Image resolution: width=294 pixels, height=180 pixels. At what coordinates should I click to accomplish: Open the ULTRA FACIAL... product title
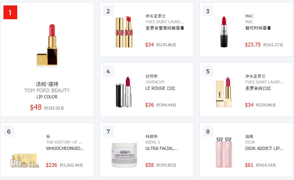161,148
